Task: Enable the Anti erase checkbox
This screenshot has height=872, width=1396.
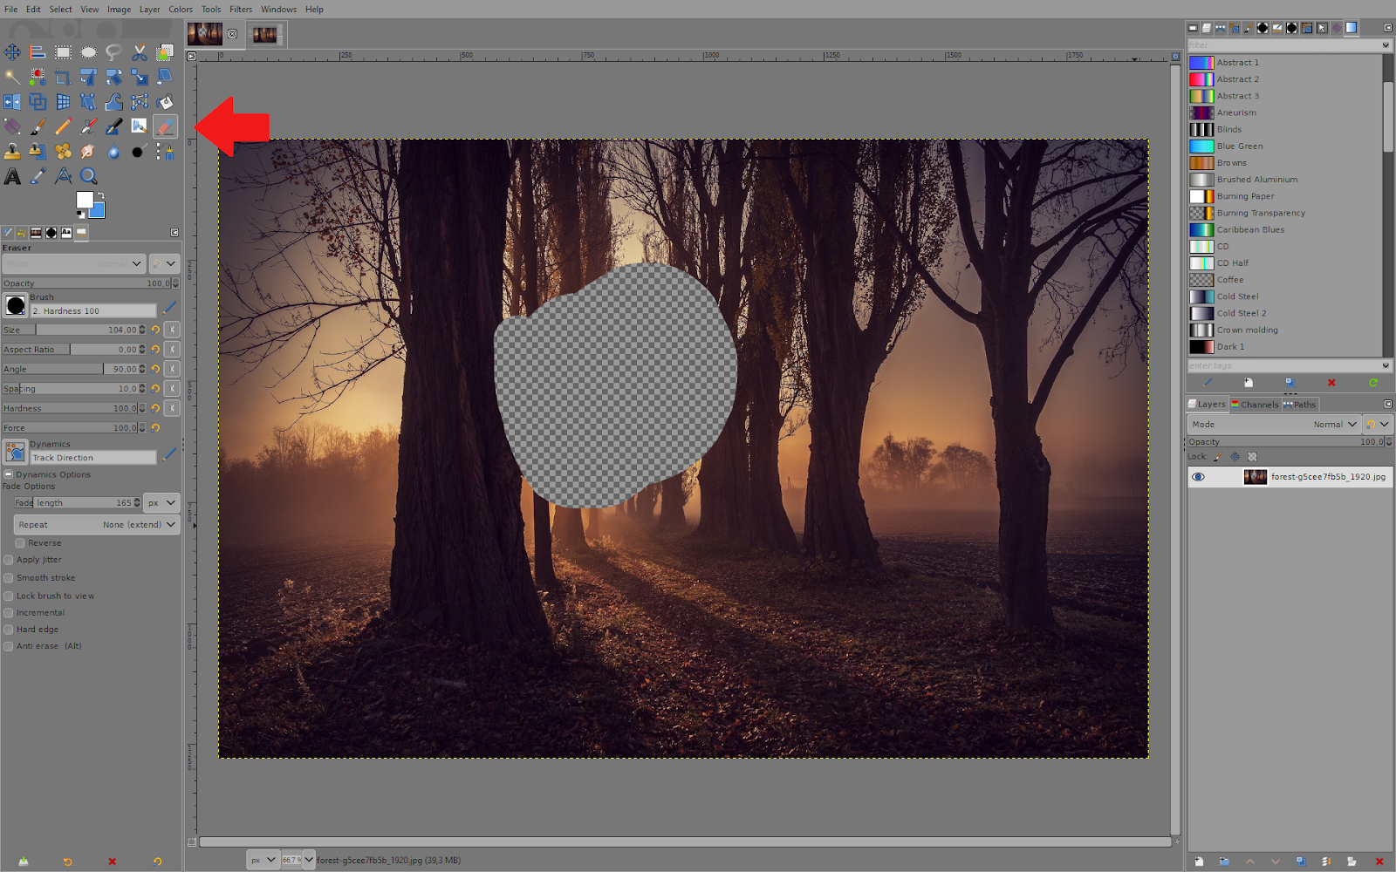Action: click(x=9, y=646)
